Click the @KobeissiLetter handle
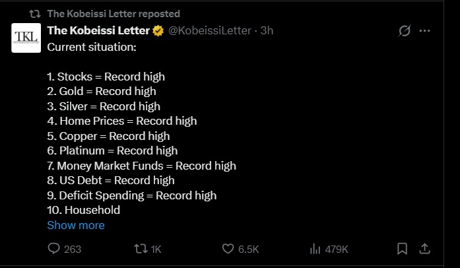Viewport: 460px width, 268px height. 211,31
